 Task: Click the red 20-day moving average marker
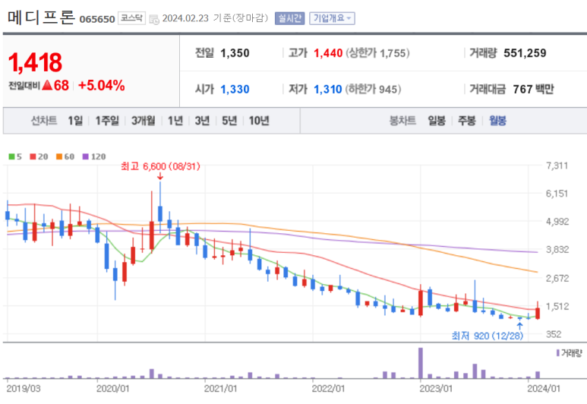(x=33, y=157)
